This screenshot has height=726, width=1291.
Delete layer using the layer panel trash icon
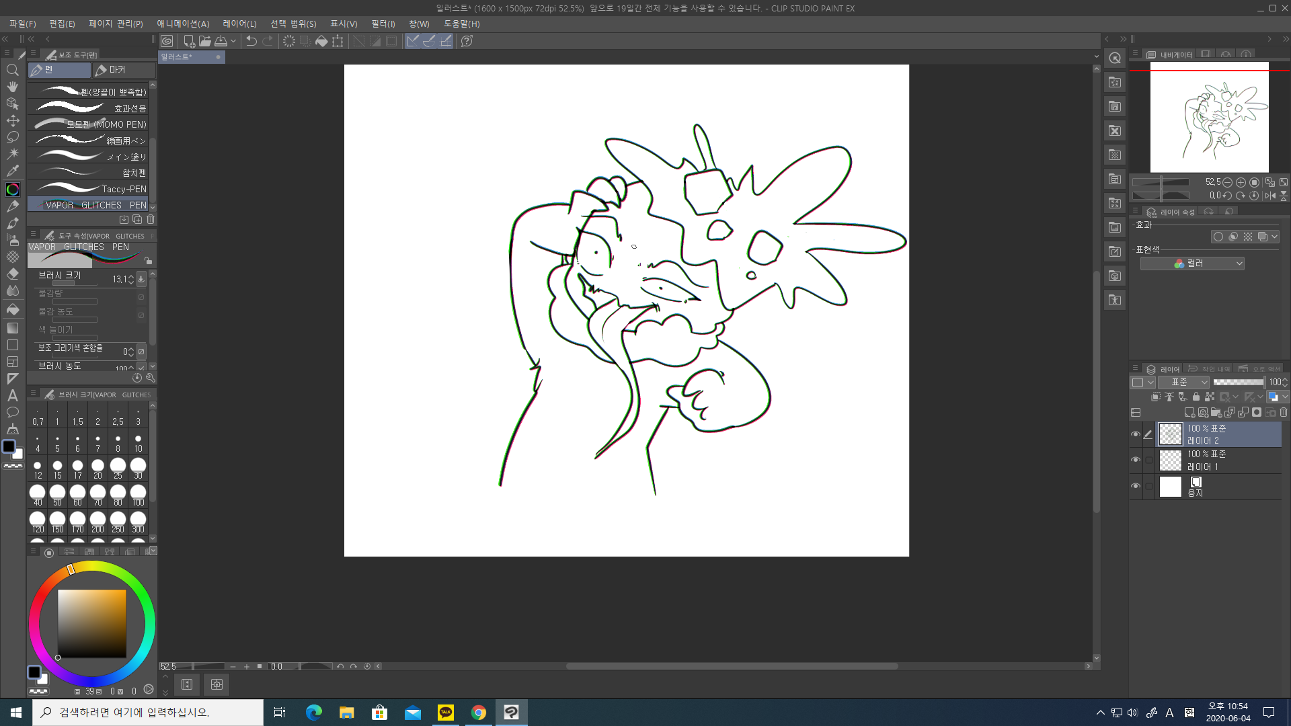coord(1283,413)
